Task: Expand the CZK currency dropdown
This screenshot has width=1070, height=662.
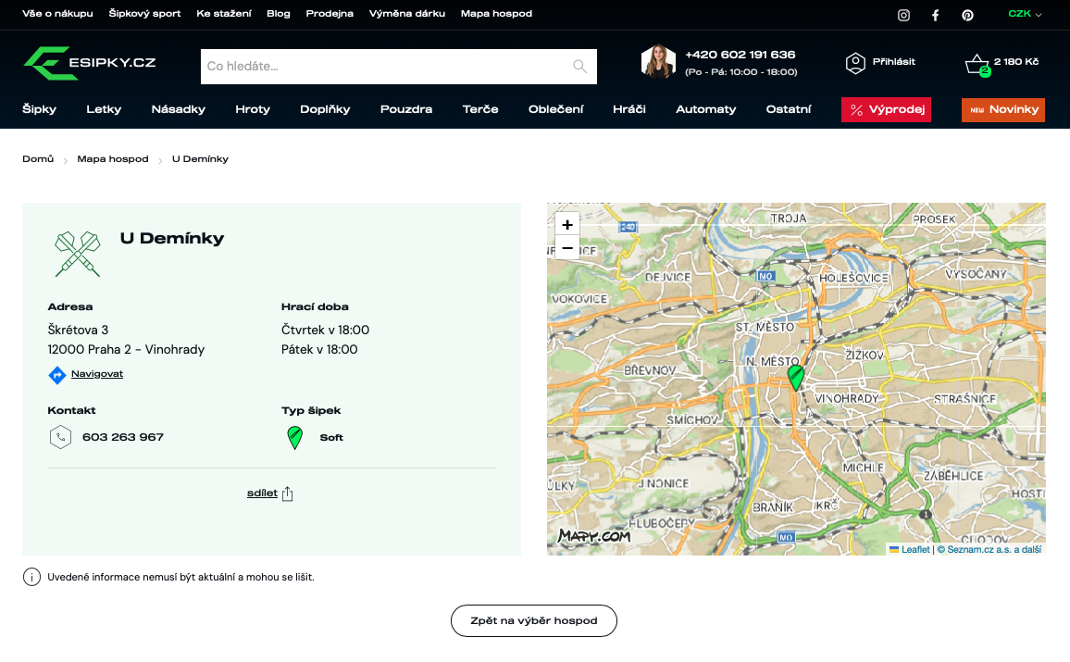Action: [1025, 14]
